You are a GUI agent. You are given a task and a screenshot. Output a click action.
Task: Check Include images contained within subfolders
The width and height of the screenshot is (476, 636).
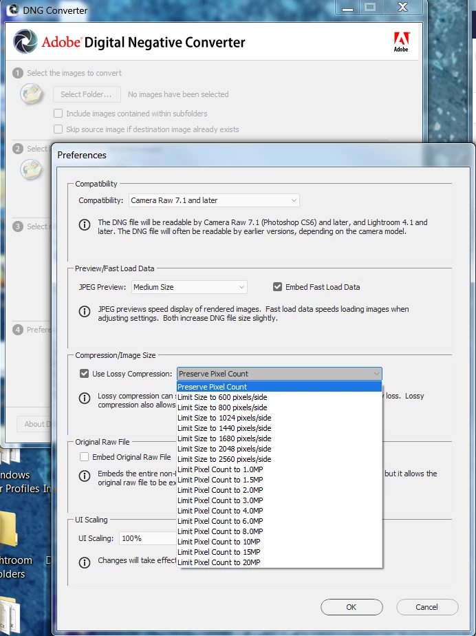point(58,113)
